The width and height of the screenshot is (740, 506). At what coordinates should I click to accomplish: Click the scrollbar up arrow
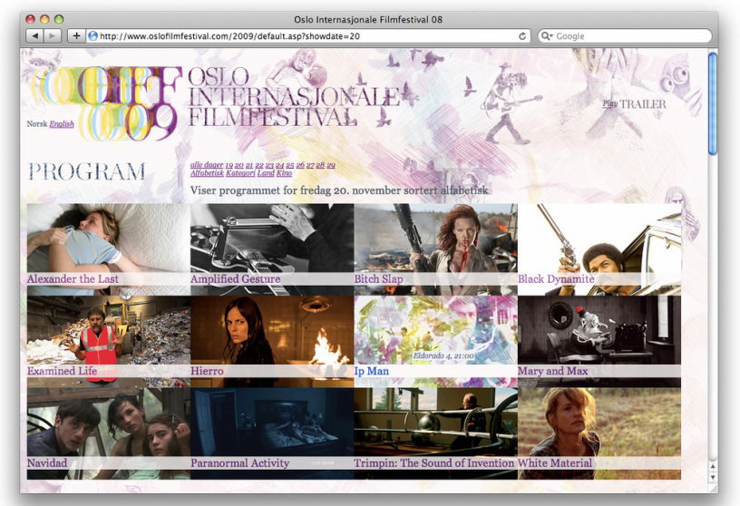click(713, 466)
